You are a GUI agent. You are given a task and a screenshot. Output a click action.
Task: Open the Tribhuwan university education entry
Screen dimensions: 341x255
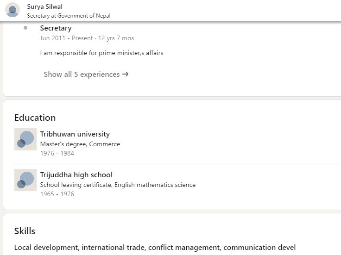75,134
